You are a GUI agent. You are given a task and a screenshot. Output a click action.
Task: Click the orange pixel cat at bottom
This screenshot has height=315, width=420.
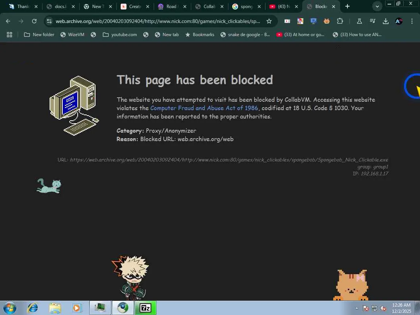coord(351,285)
